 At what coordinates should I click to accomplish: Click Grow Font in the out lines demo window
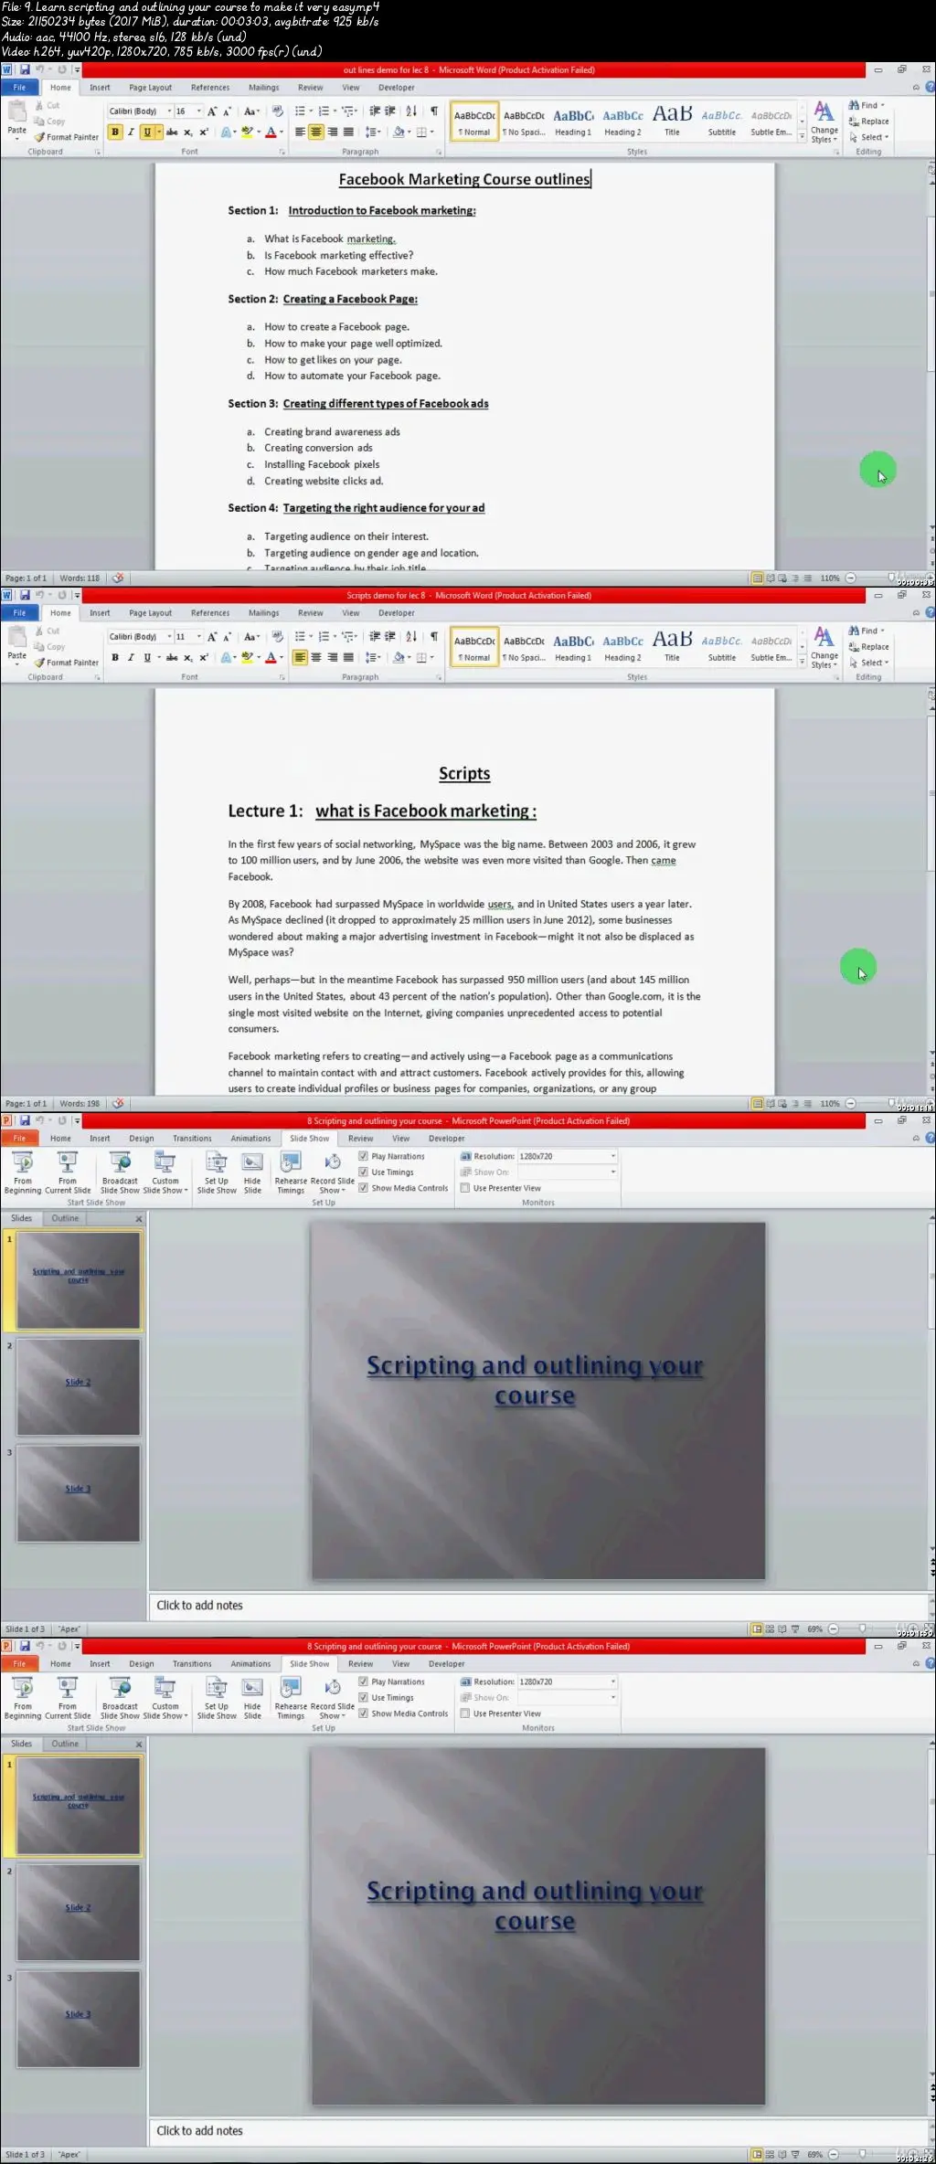coord(211,111)
